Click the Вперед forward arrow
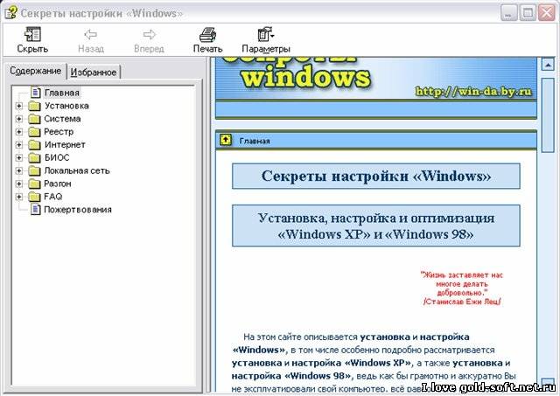 [149, 35]
